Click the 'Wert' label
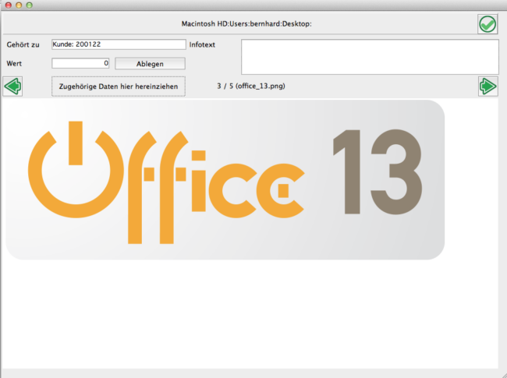 (14, 63)
